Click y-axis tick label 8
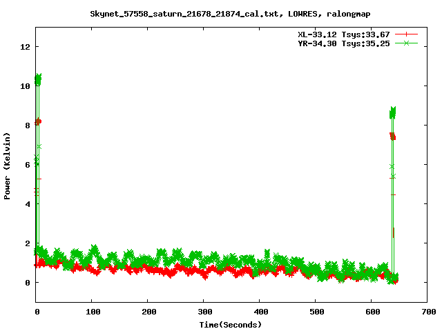442x331 pixels. click(x=28, y=126)
